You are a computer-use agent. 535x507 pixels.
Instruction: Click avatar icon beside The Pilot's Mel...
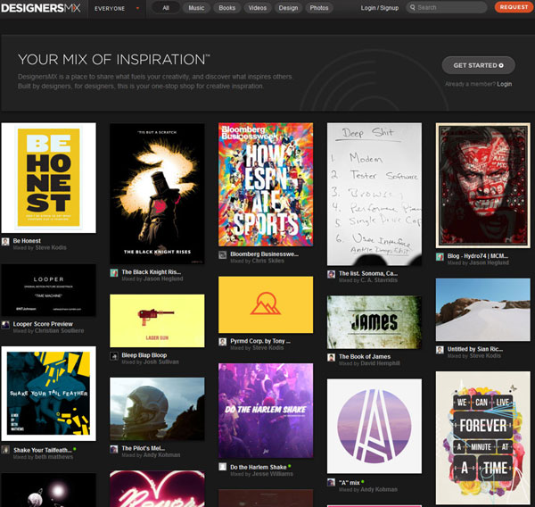(114, 449)
